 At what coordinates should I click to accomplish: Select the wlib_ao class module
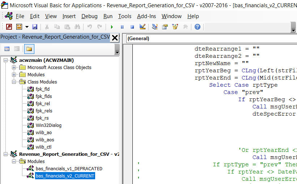[x=43, y=133]
